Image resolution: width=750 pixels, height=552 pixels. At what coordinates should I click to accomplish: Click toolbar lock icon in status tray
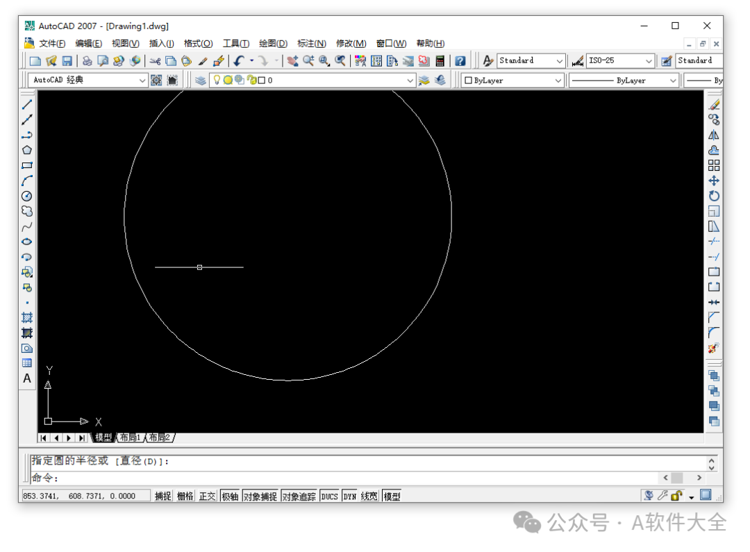pyautogui.click(x=677, y=496)
